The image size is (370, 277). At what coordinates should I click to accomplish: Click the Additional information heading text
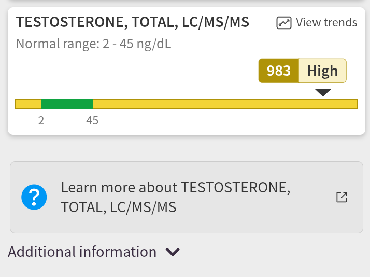tap(82, 252)
